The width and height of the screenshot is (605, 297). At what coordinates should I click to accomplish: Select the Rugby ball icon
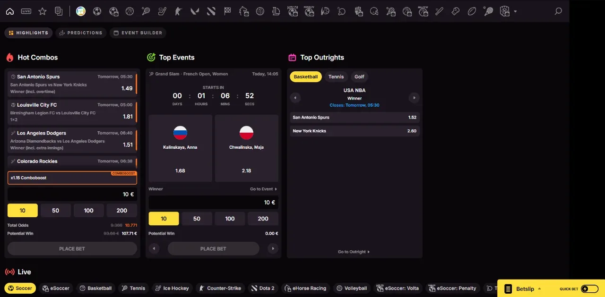tap(472, 11)
